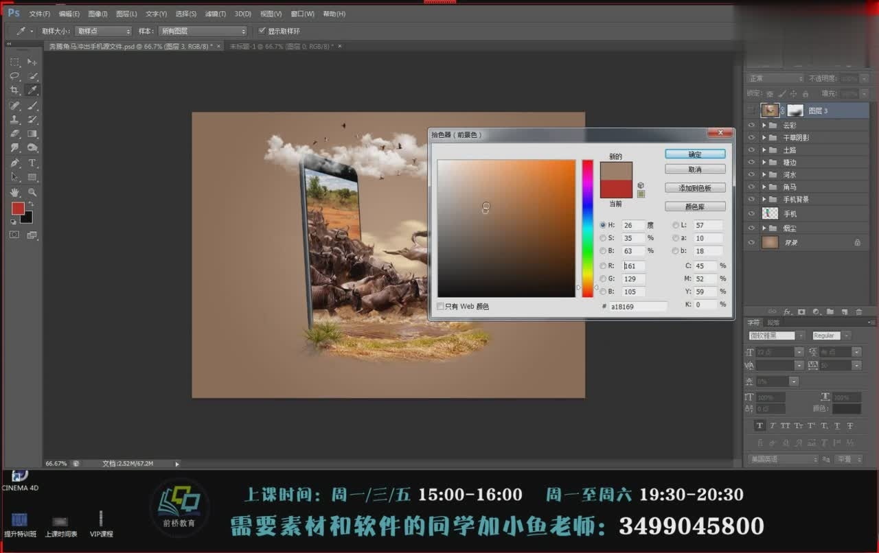The image size is (879, 553).
Task: Select the Lasso tool
Action: [14, 76]
